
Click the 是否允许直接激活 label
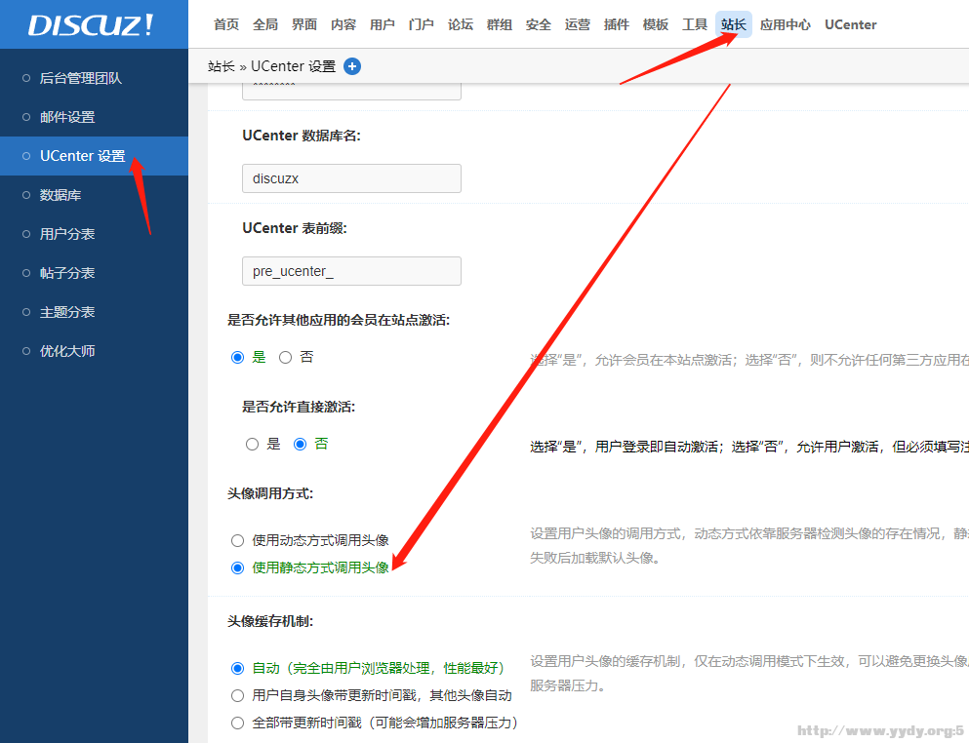pos(299,407)
